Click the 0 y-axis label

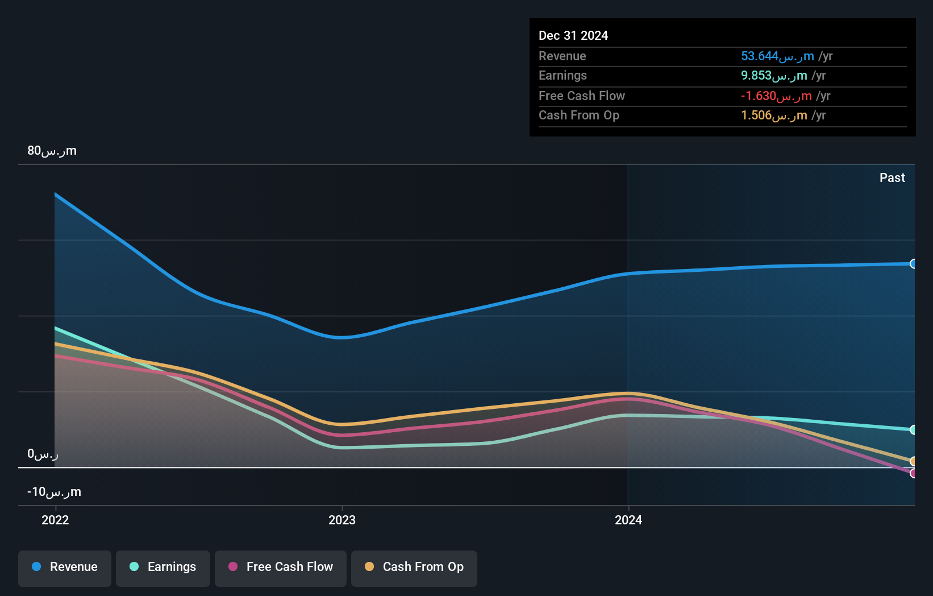point(43,454)
